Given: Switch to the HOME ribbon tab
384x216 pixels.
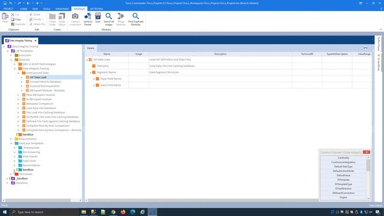Looking at the screenshot, I should coord(23,9).
